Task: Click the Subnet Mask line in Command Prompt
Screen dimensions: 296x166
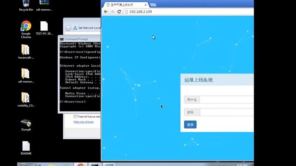Action: [83, 79]
